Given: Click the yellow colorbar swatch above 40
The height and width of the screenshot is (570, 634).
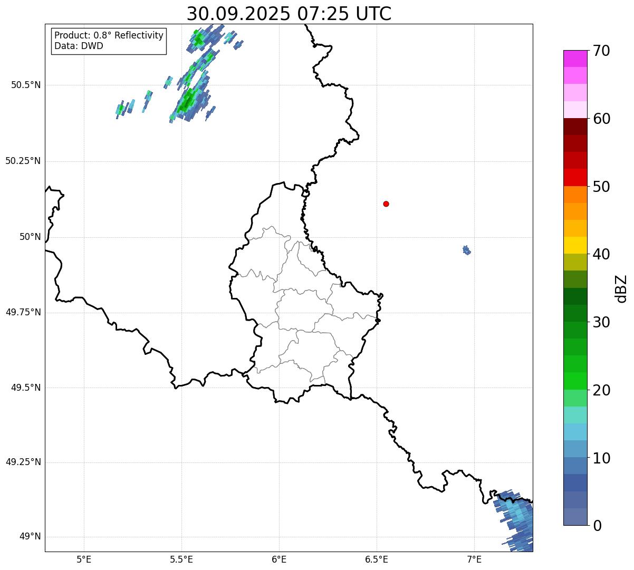Looking at the screenshot, I should pyautogui.click(x=575, y=245).
